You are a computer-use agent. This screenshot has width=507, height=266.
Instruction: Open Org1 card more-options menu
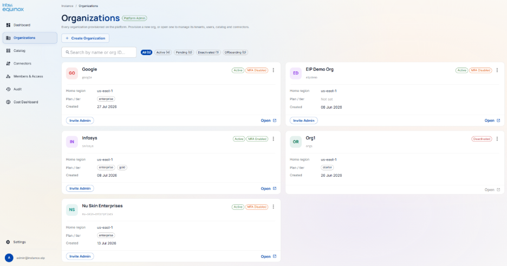[x=497, y=139]
